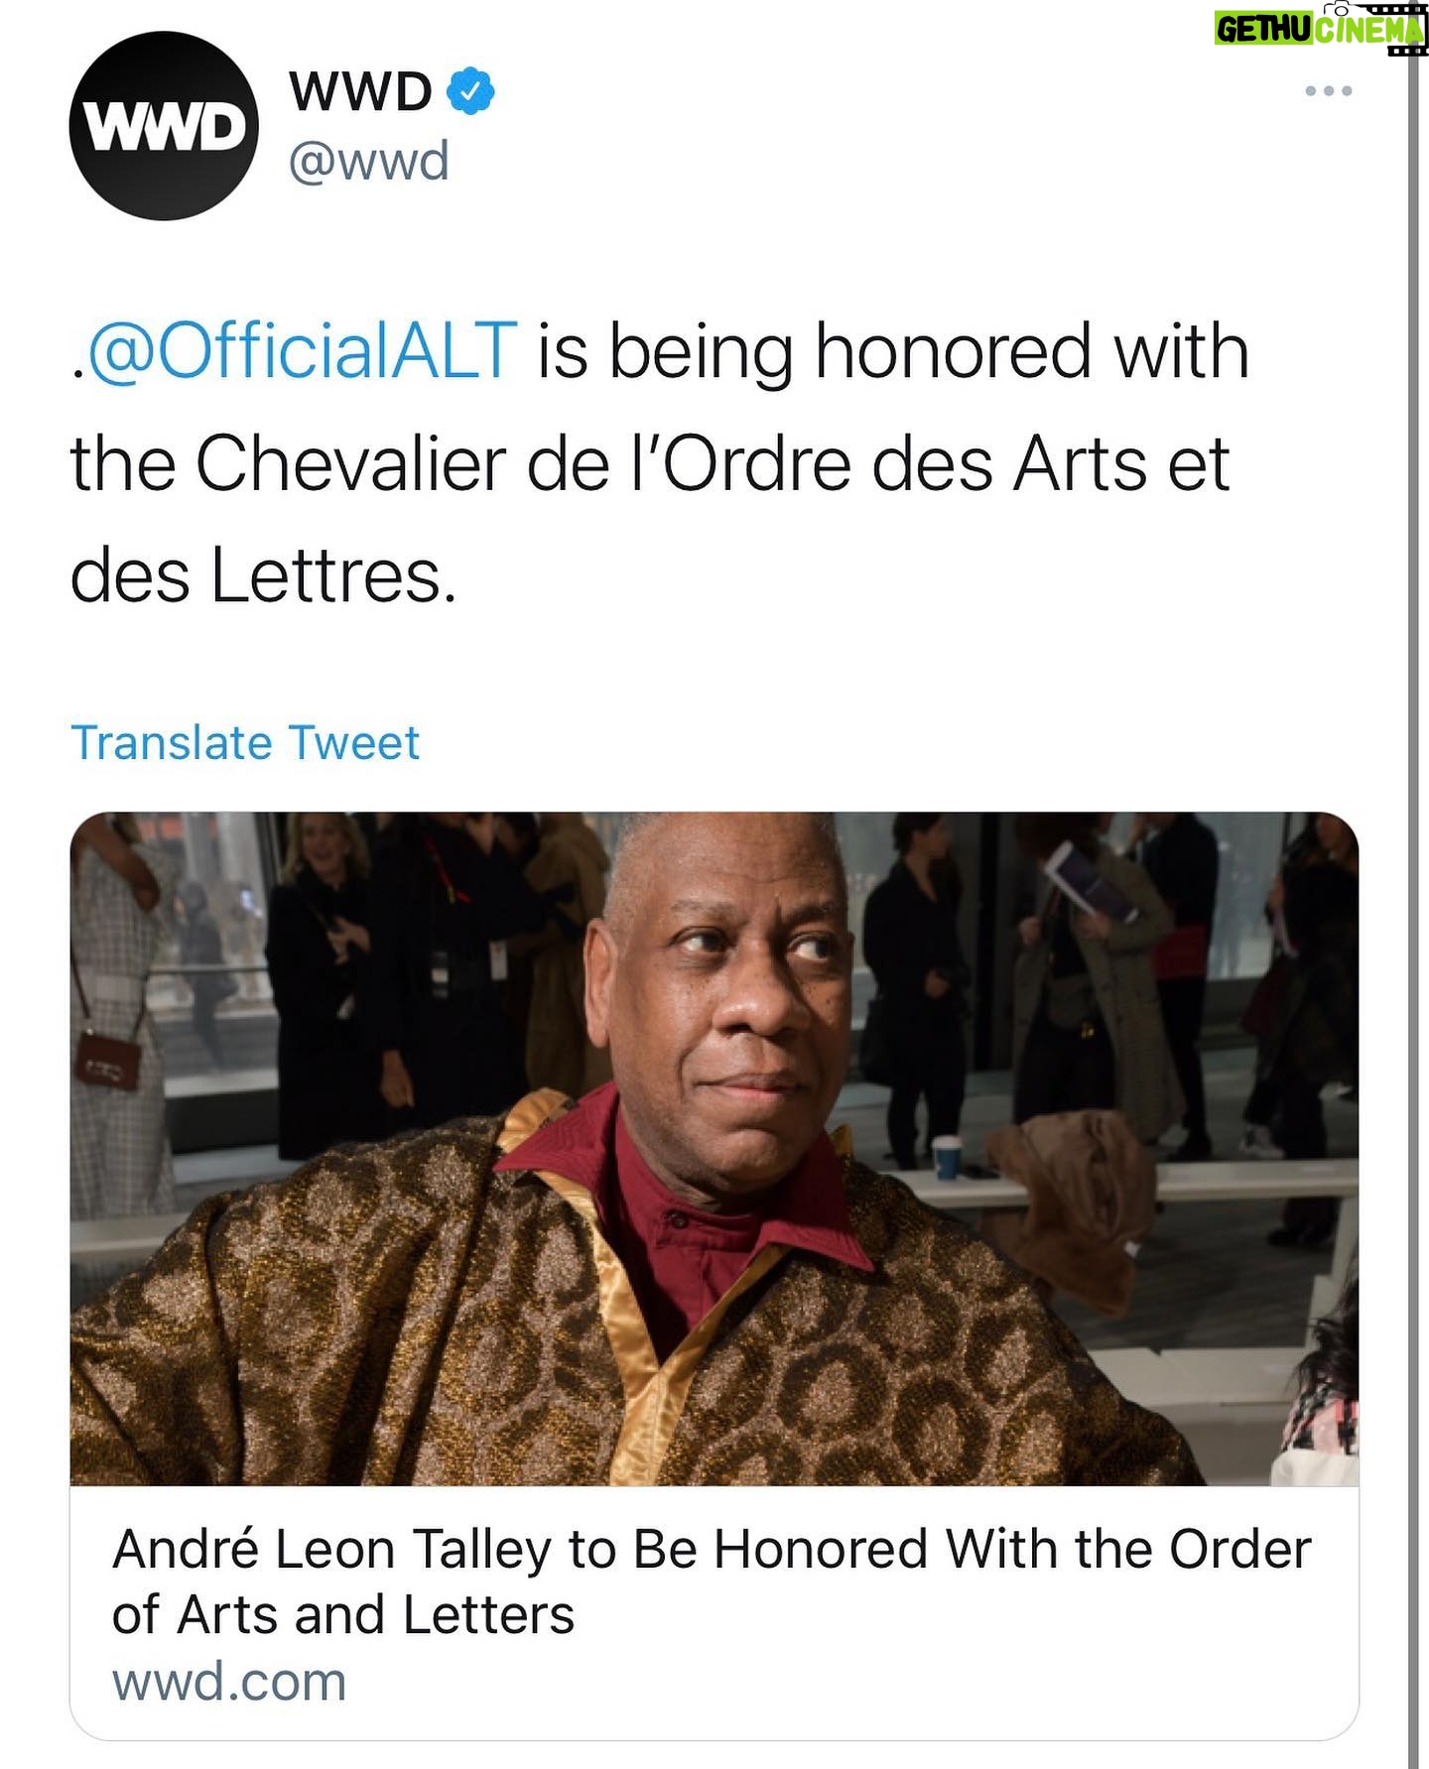Visit the wwd.com source domain
The height and width of the screenshot is (1769, 1429).
(x=229, y=1682)
